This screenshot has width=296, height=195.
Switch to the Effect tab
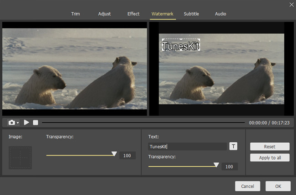coord(133,14)
